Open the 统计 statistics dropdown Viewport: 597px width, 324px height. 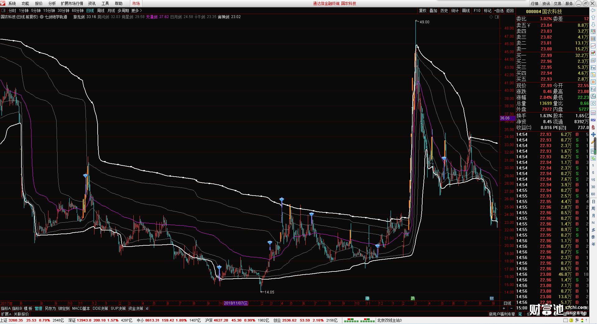[x=455, y=11]
